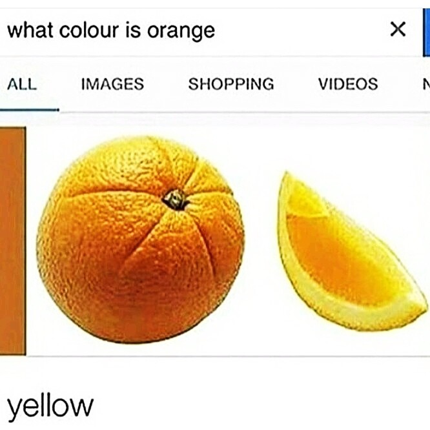Open the VIDEOS tab
Screen dimensions: 430x430
click(348, 84)
